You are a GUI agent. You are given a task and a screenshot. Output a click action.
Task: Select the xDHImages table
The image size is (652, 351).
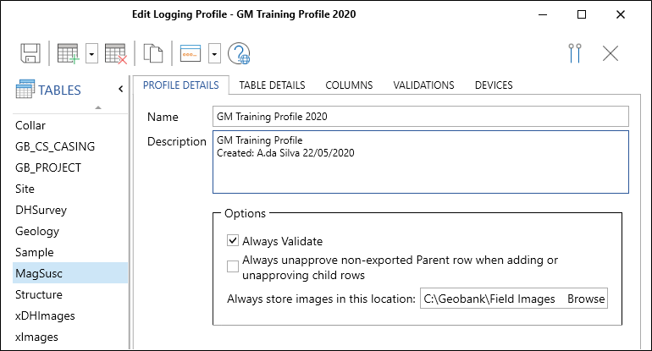pos(70,315)
